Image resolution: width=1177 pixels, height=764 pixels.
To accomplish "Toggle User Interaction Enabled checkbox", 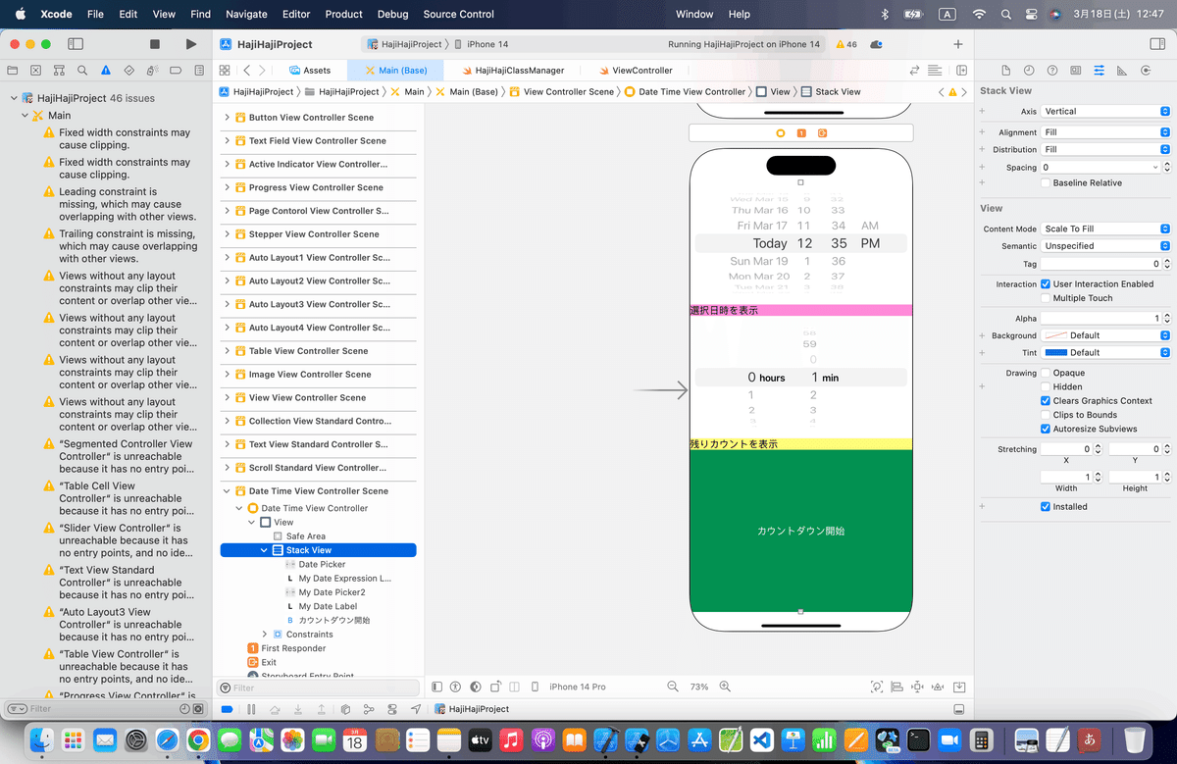I will 1046,284.
